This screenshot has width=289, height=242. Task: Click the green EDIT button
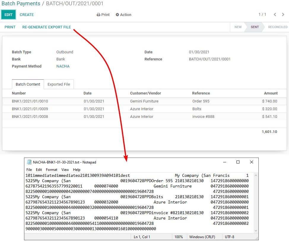click(x=8, y=15)
